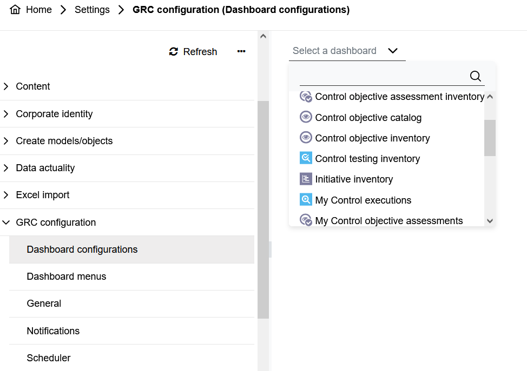Screen dimensions: 527x371
Task: Expand the Corporate identity section
Action: pos(6,114)
